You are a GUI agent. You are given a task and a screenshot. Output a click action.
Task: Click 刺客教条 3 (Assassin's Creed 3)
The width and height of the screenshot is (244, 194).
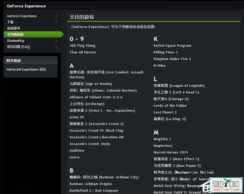tap(96, 124)
